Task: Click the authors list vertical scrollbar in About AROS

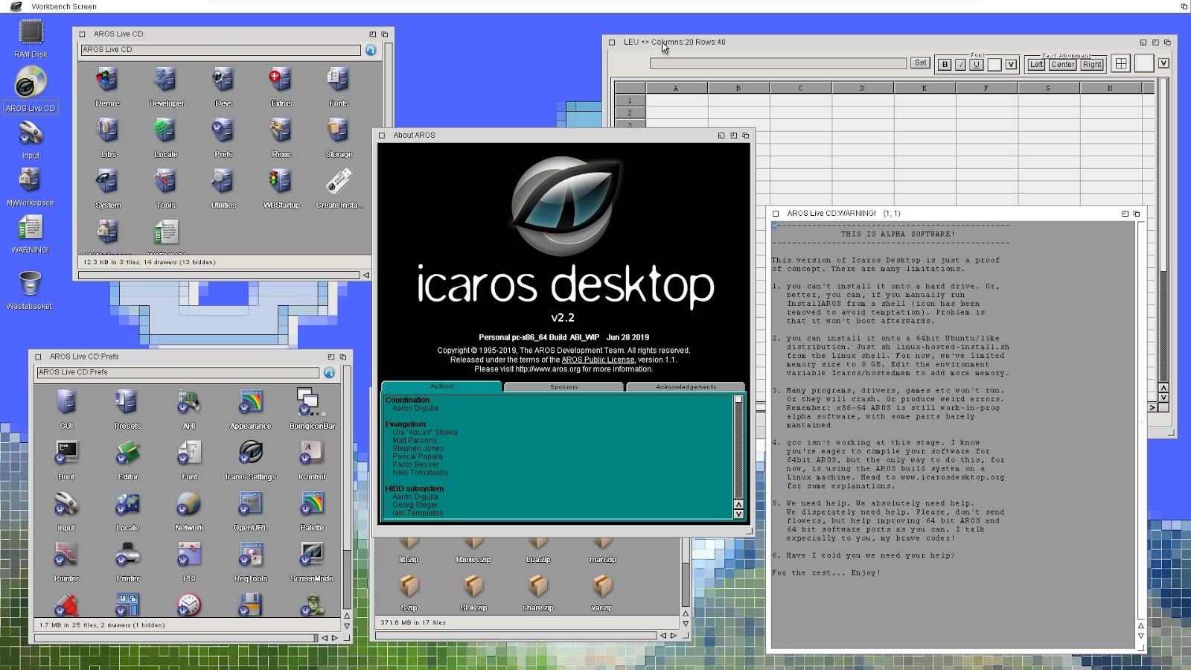Action: [738, 447]
